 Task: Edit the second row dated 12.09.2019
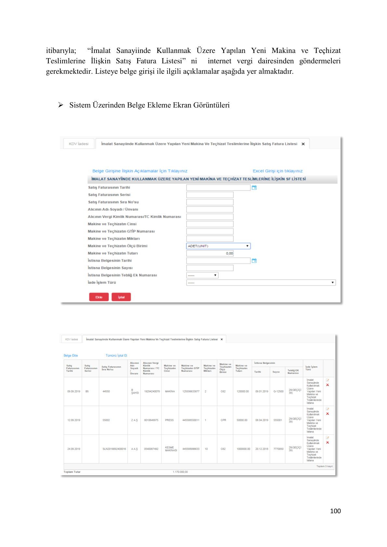tap(328, 409)
